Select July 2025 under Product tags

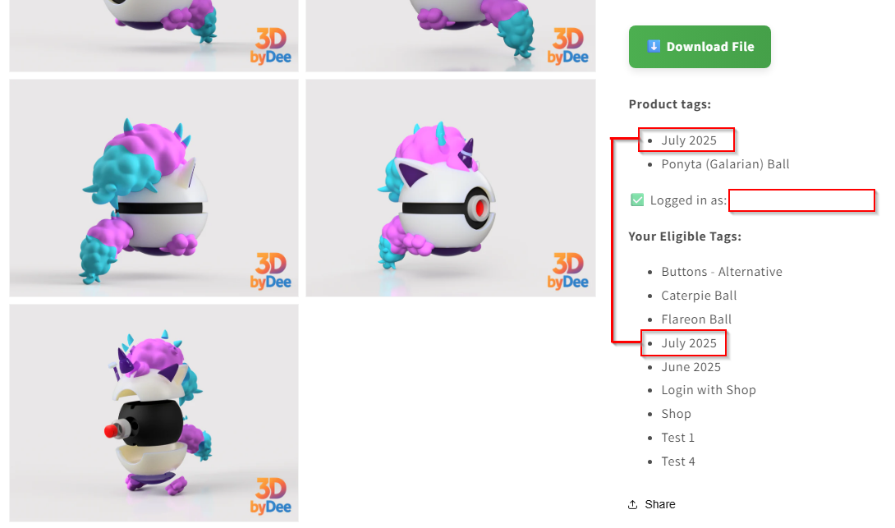[x=689, y=140]
